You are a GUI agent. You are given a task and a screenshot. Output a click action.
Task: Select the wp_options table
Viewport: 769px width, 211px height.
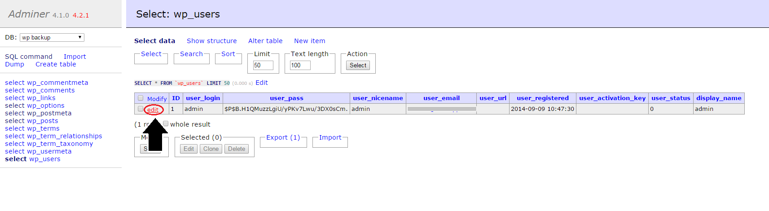[x=46, y=105]
